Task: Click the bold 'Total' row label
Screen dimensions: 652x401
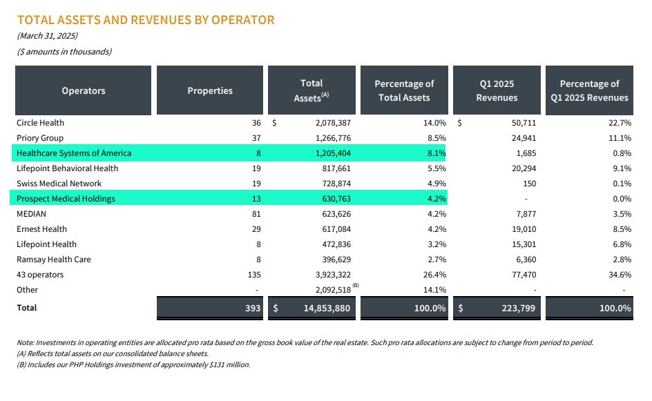Action: click(x=27, y=308)
